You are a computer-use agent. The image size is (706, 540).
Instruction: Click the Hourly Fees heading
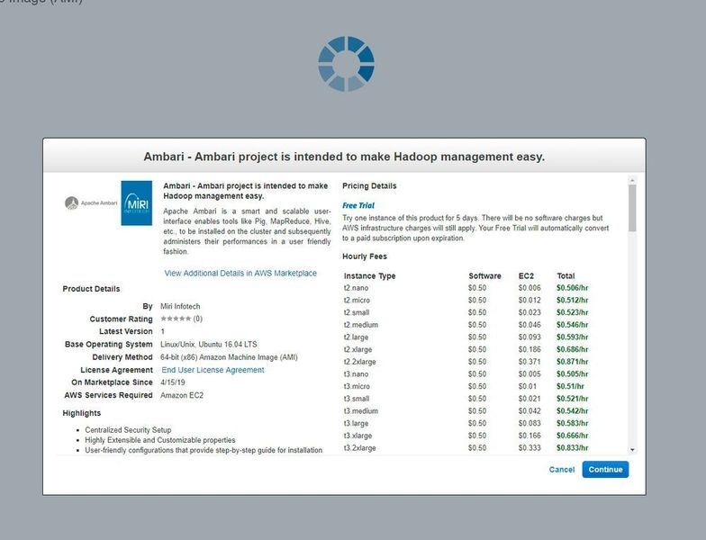pyautogui.click(x=364, y=256)
